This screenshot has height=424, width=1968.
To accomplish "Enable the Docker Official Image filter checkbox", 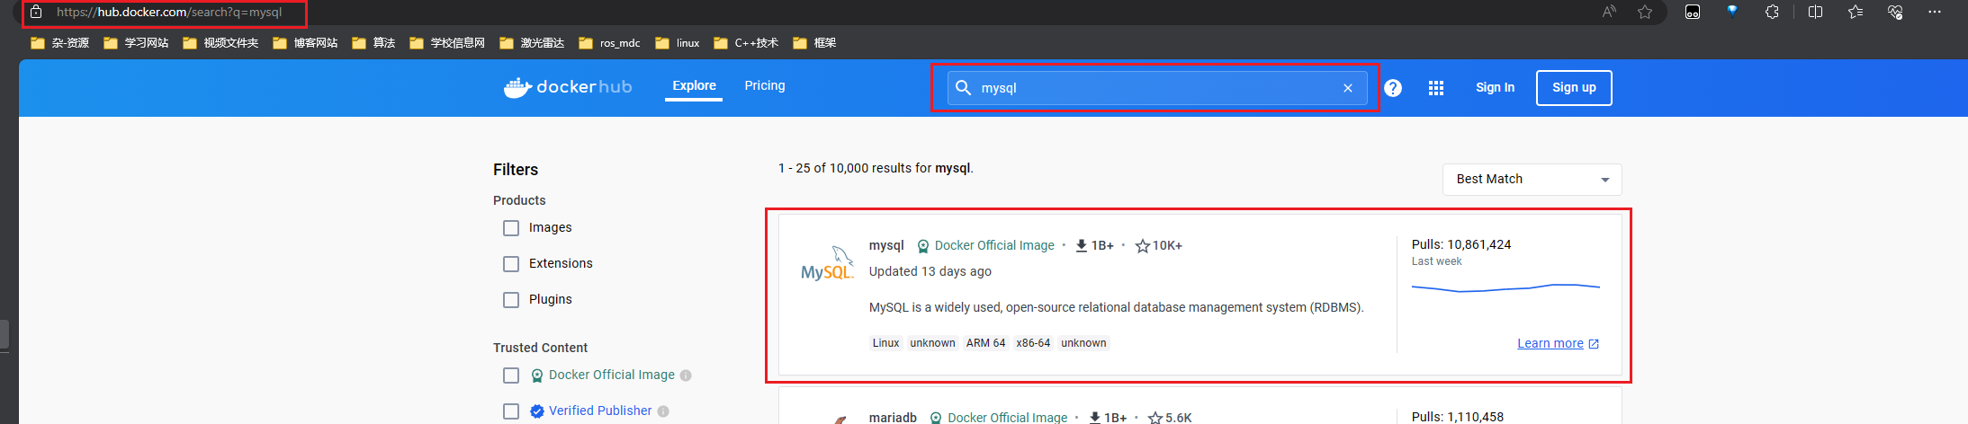I will pos(511,375).
